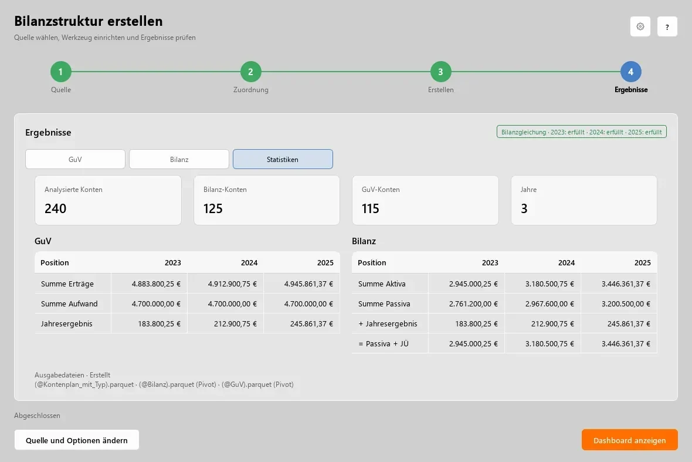The width and height of the screenshot is (692, 462).
Task: Go to step 1 Quelle circle
Action: click(x=61, y=72)
